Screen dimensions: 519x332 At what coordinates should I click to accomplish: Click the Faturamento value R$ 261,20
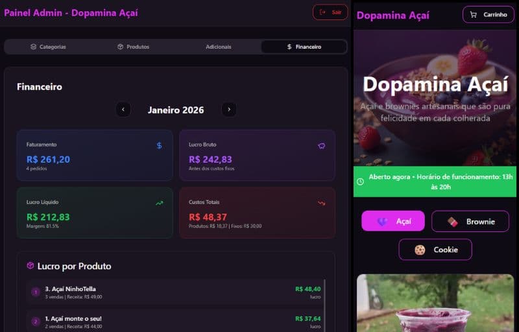point(48,160)
